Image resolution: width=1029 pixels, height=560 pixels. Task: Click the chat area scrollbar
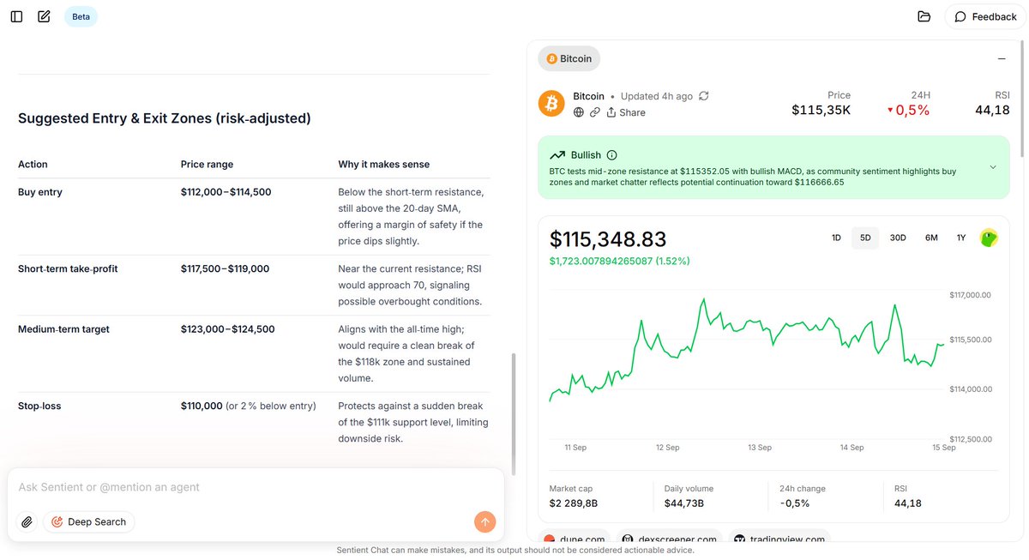(x=514, y=413)
